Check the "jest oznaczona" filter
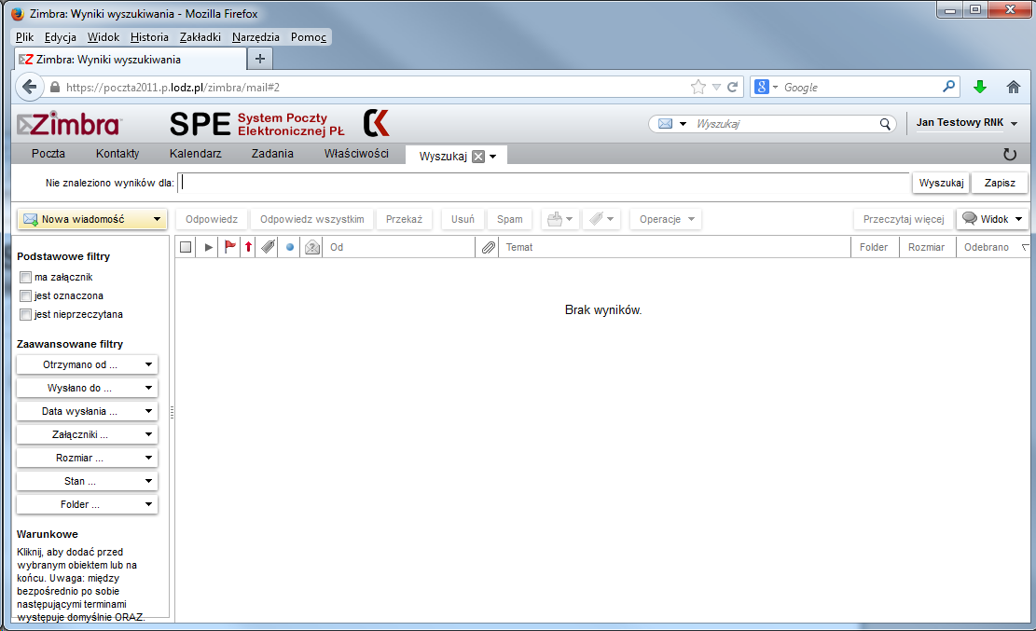Viewport: 1036px width, 631px height. [x=25, y=295]
